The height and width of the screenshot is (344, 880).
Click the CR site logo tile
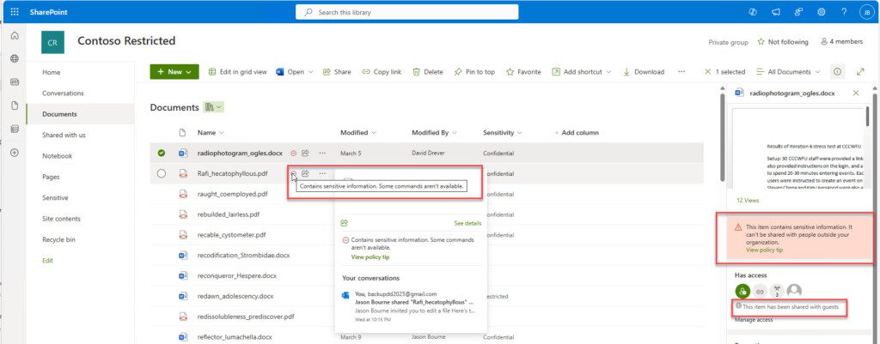click(x=52, y=42)
